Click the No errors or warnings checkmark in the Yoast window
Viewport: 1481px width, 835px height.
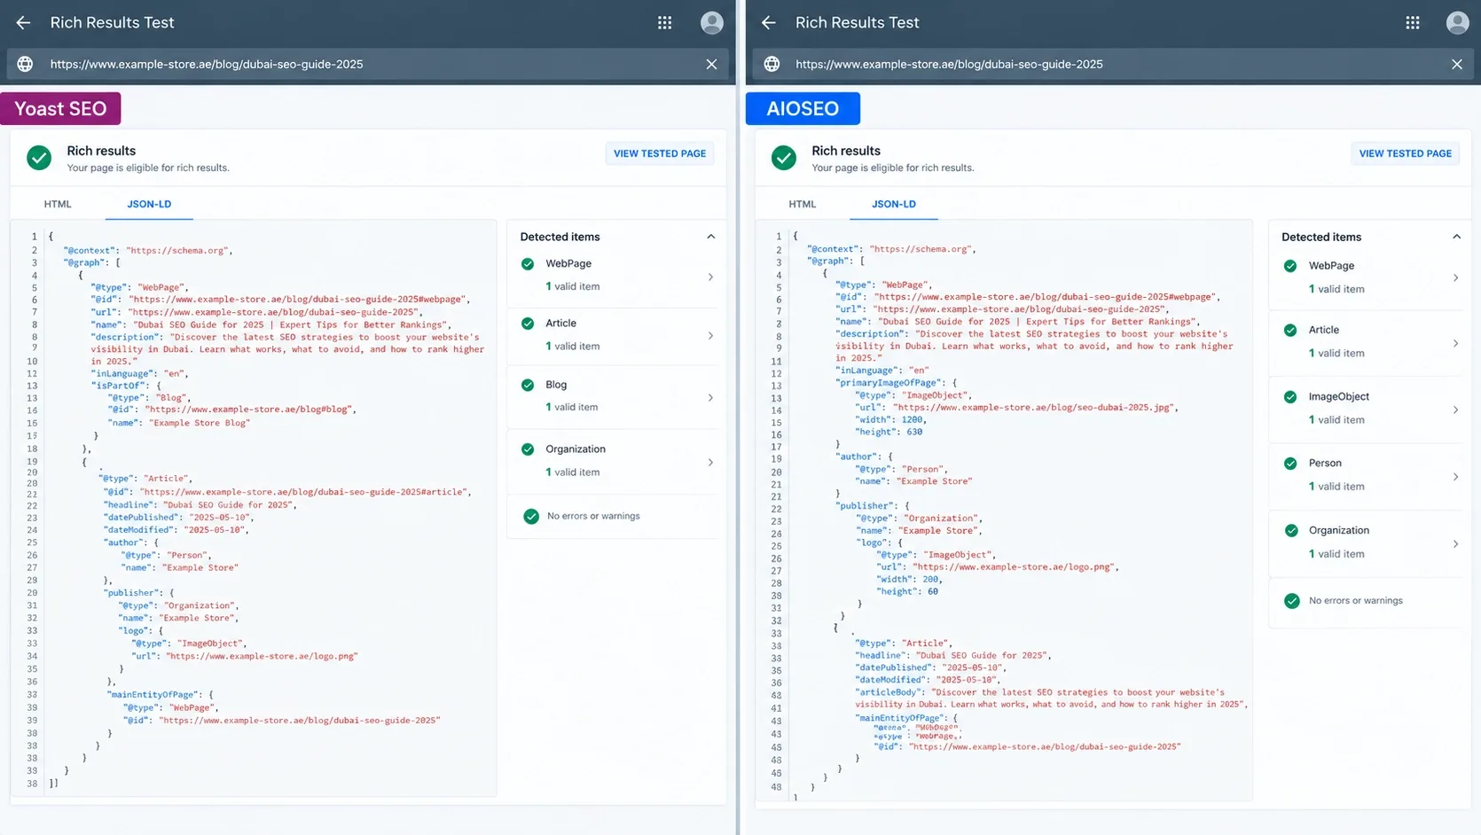531,516
